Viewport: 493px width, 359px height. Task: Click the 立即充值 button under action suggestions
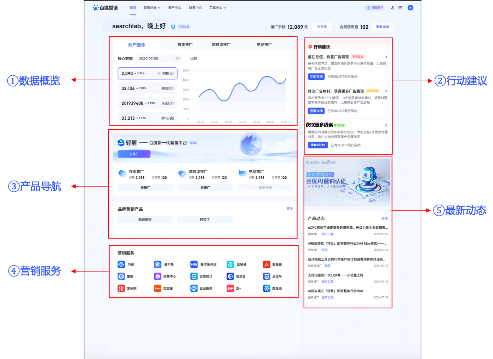pos(316,76)
